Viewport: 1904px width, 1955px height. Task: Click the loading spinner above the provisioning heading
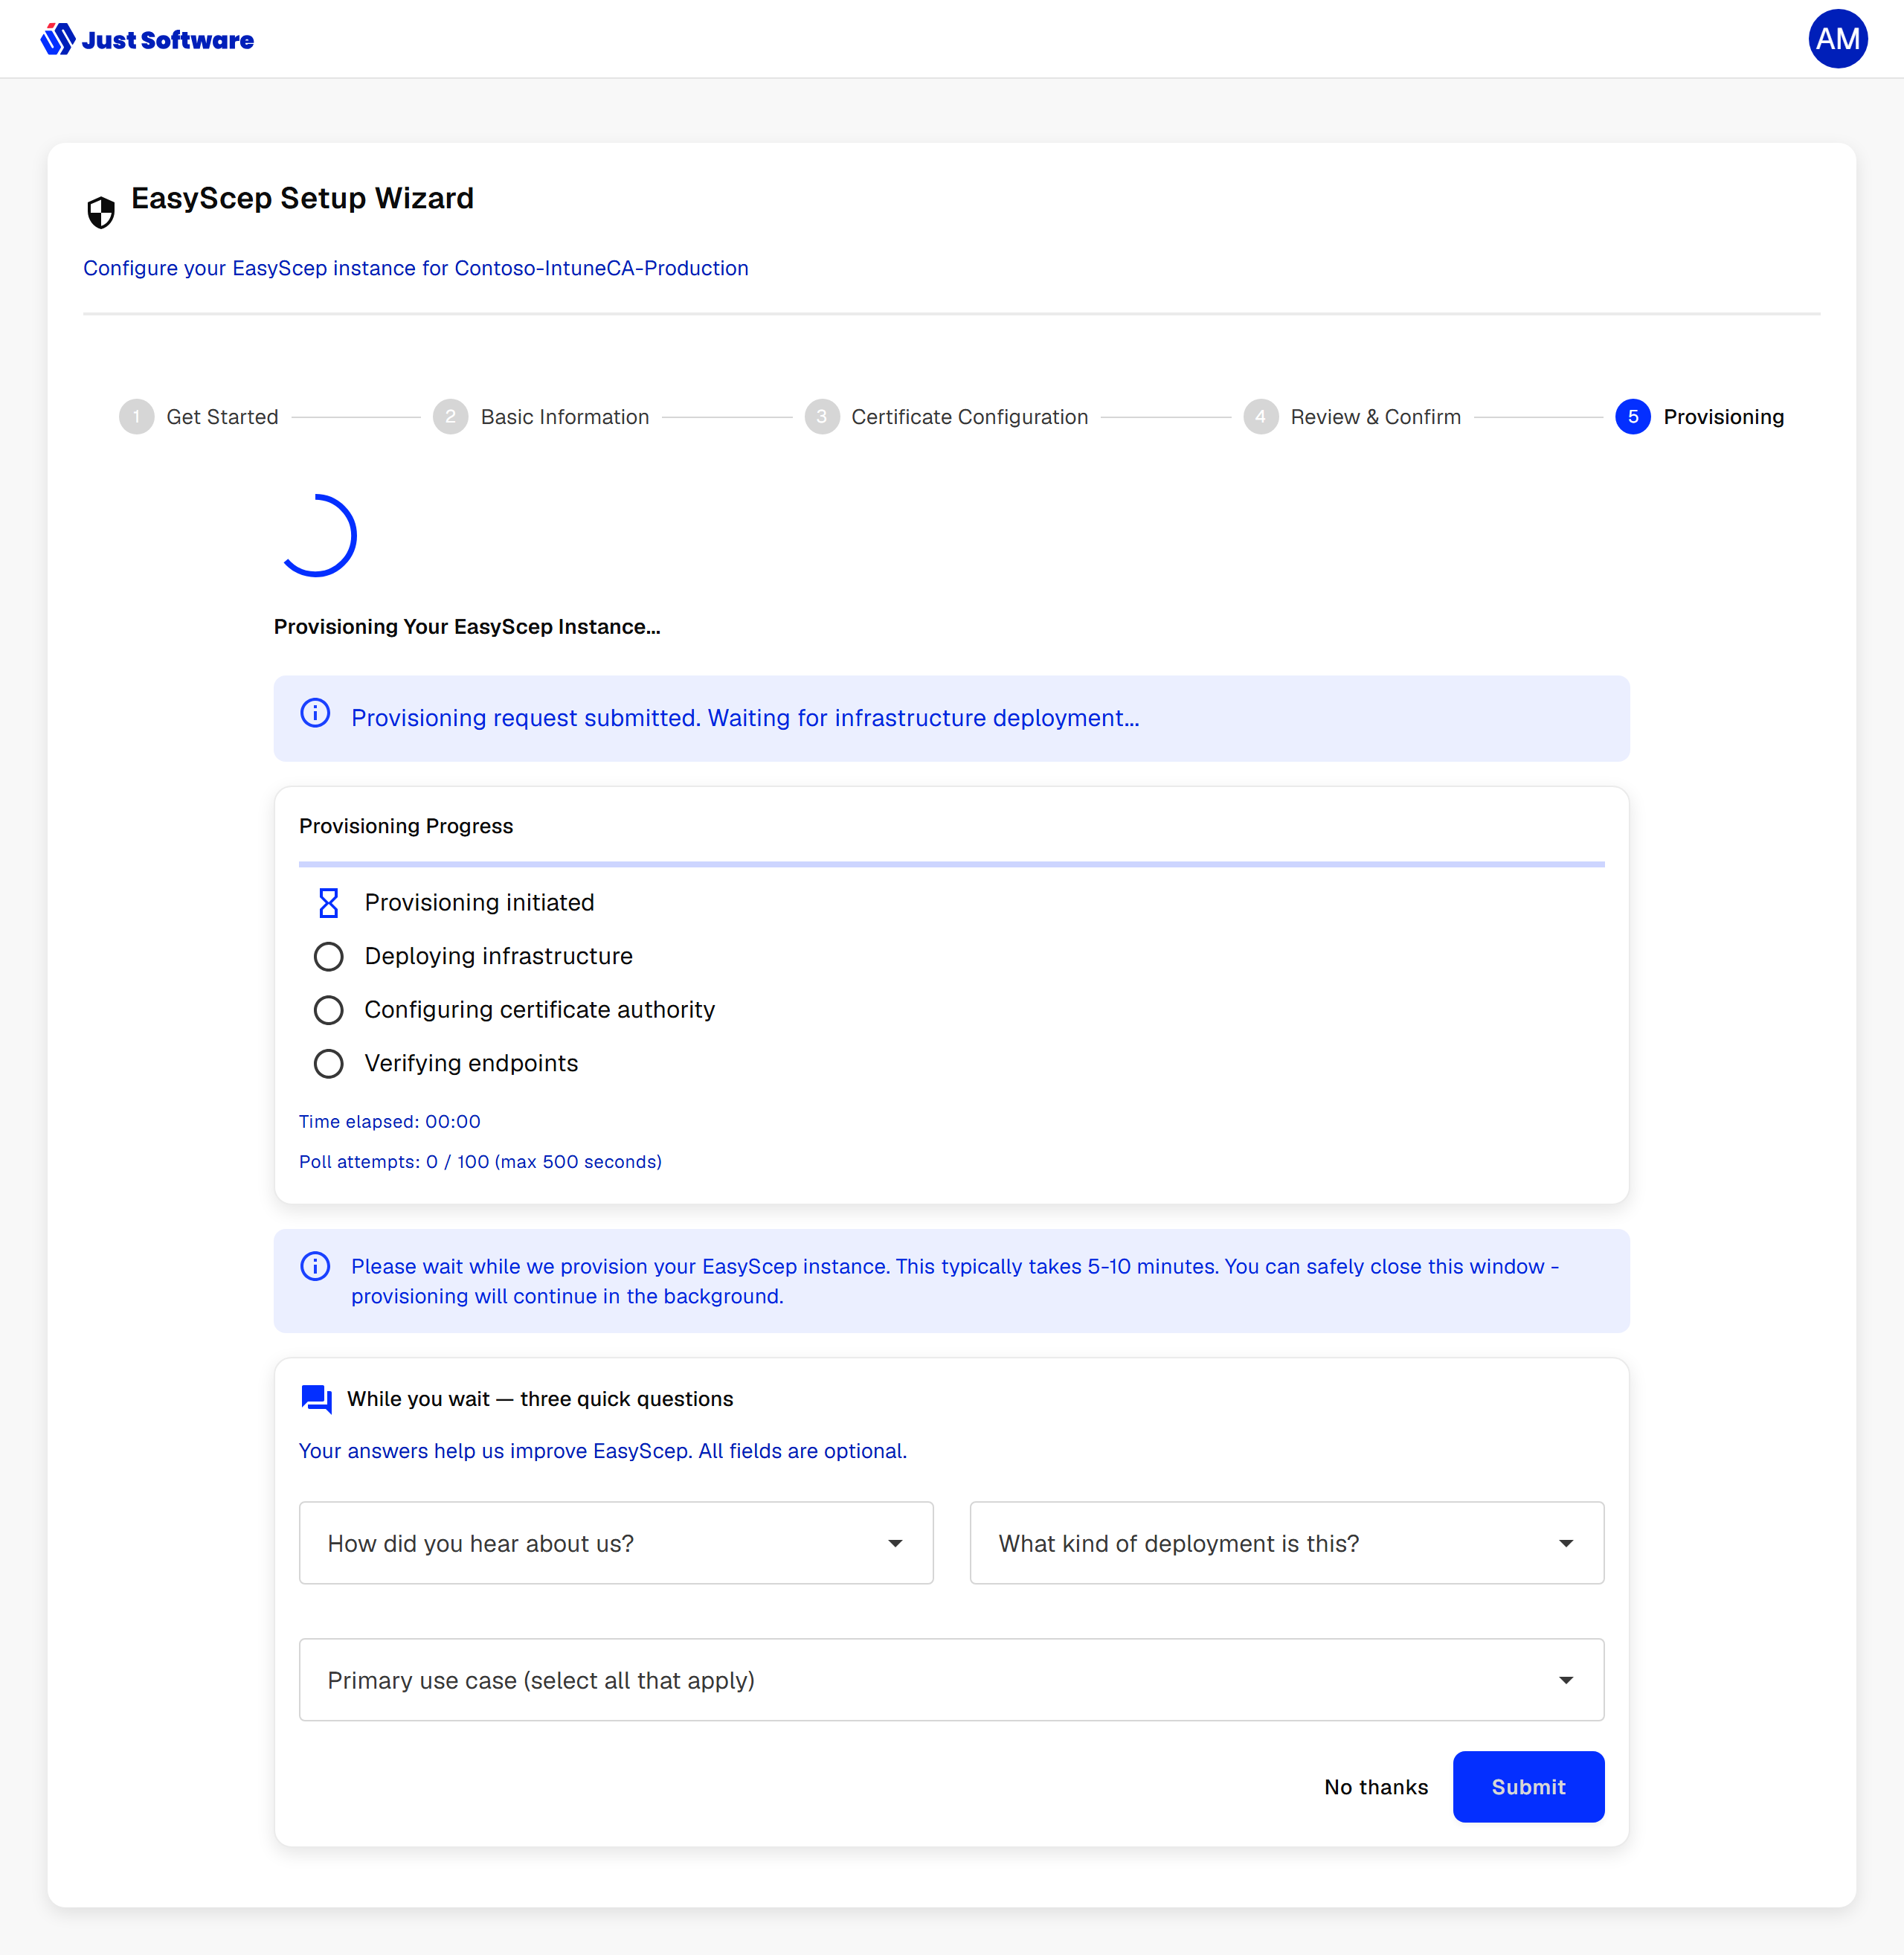coord(316,536)
